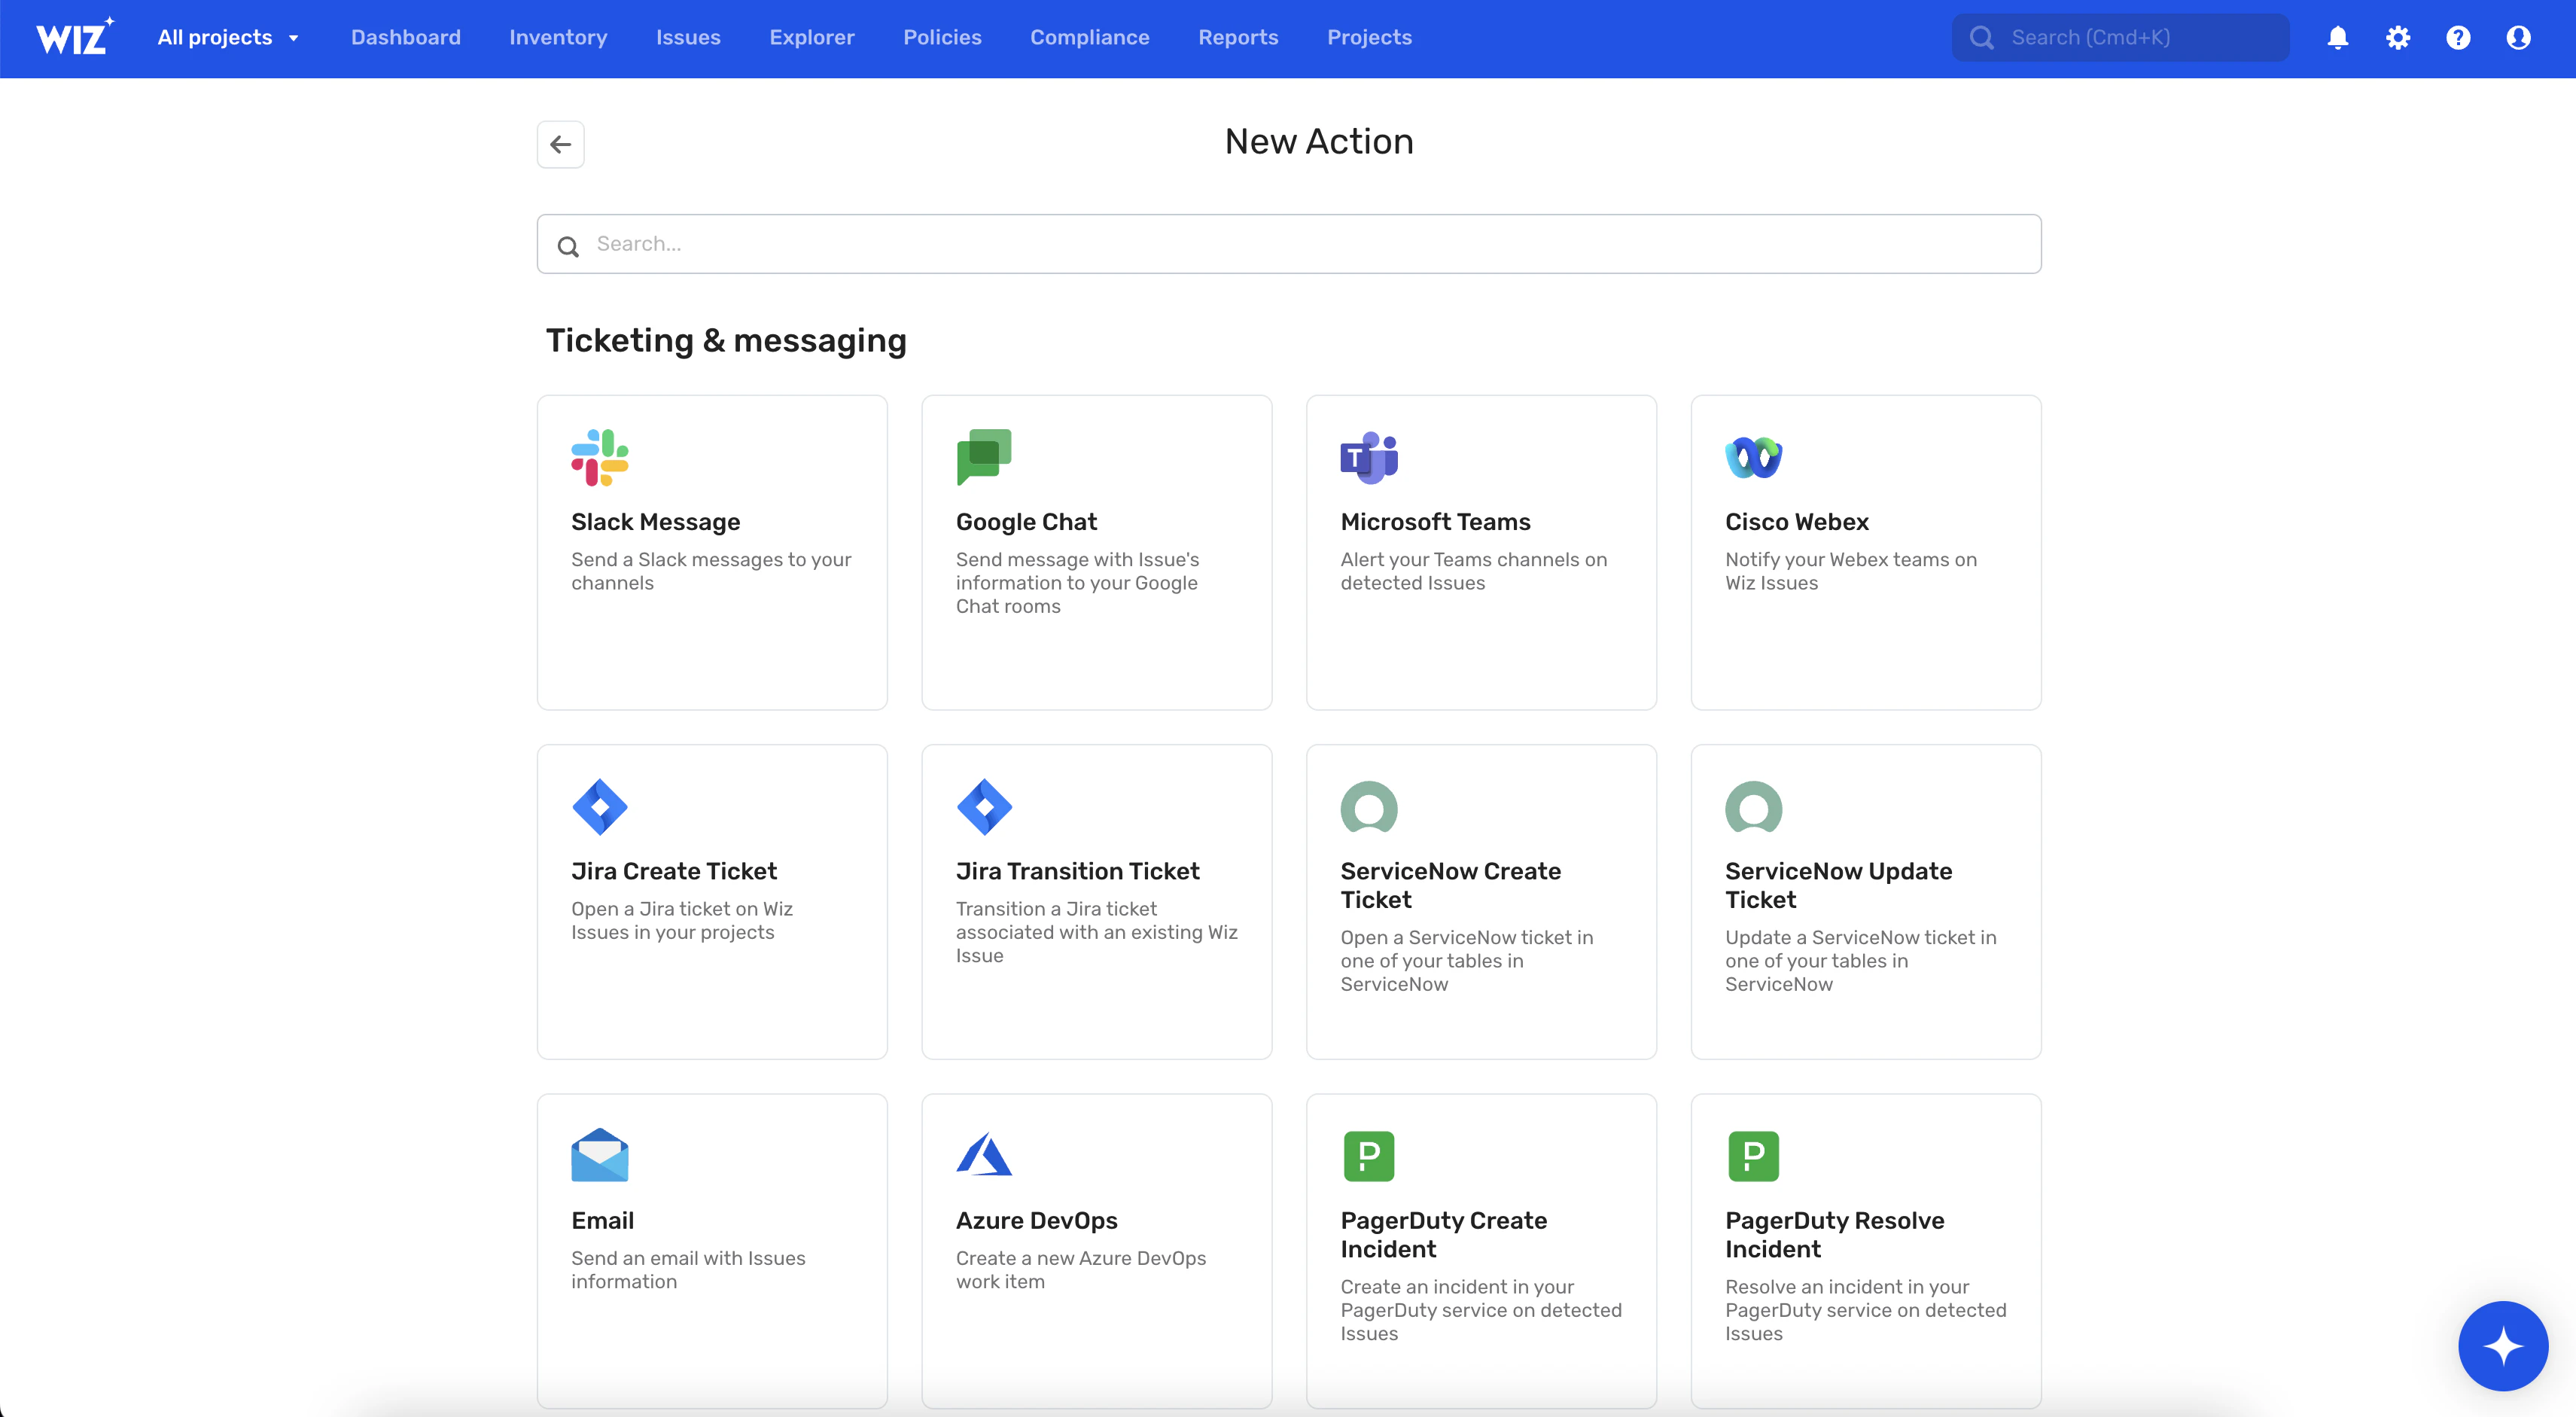This screenshot has width=2576, height=1417.
Task: Click the back arrow button
Action: click(560, 145)
